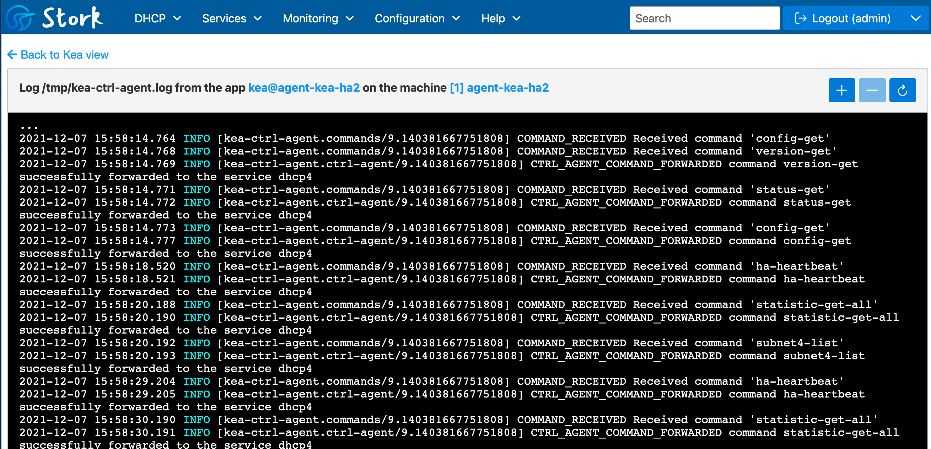This screenshot has height=449, width=931.
Task: Expand the Monitoring dropdown chevron
Action: (350, 18)
